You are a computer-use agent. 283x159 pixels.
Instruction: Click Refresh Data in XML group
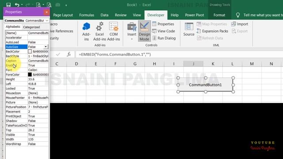coord(210,38)
